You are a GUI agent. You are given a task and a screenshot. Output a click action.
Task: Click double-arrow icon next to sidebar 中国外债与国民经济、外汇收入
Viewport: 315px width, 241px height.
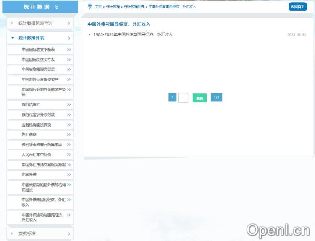pyautogui.click(x=69, y=200)
